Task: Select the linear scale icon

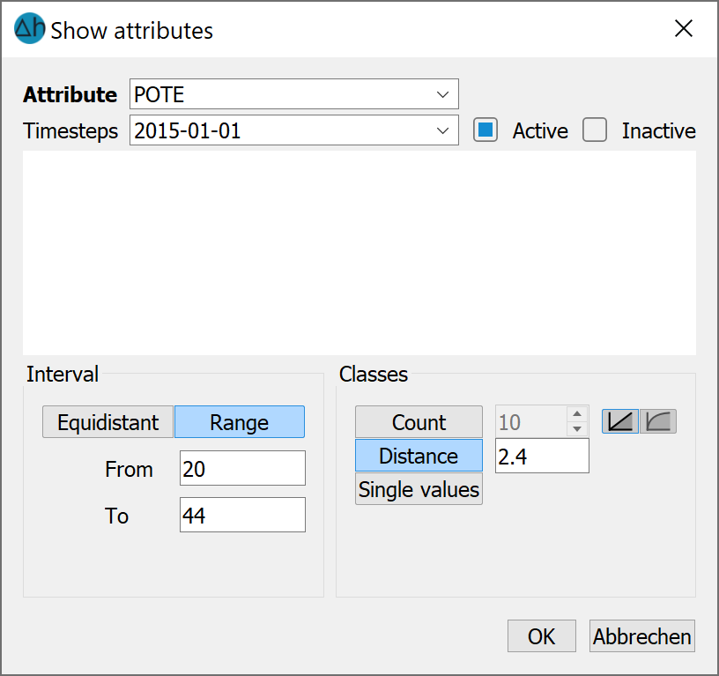Action: click(620, 421)
